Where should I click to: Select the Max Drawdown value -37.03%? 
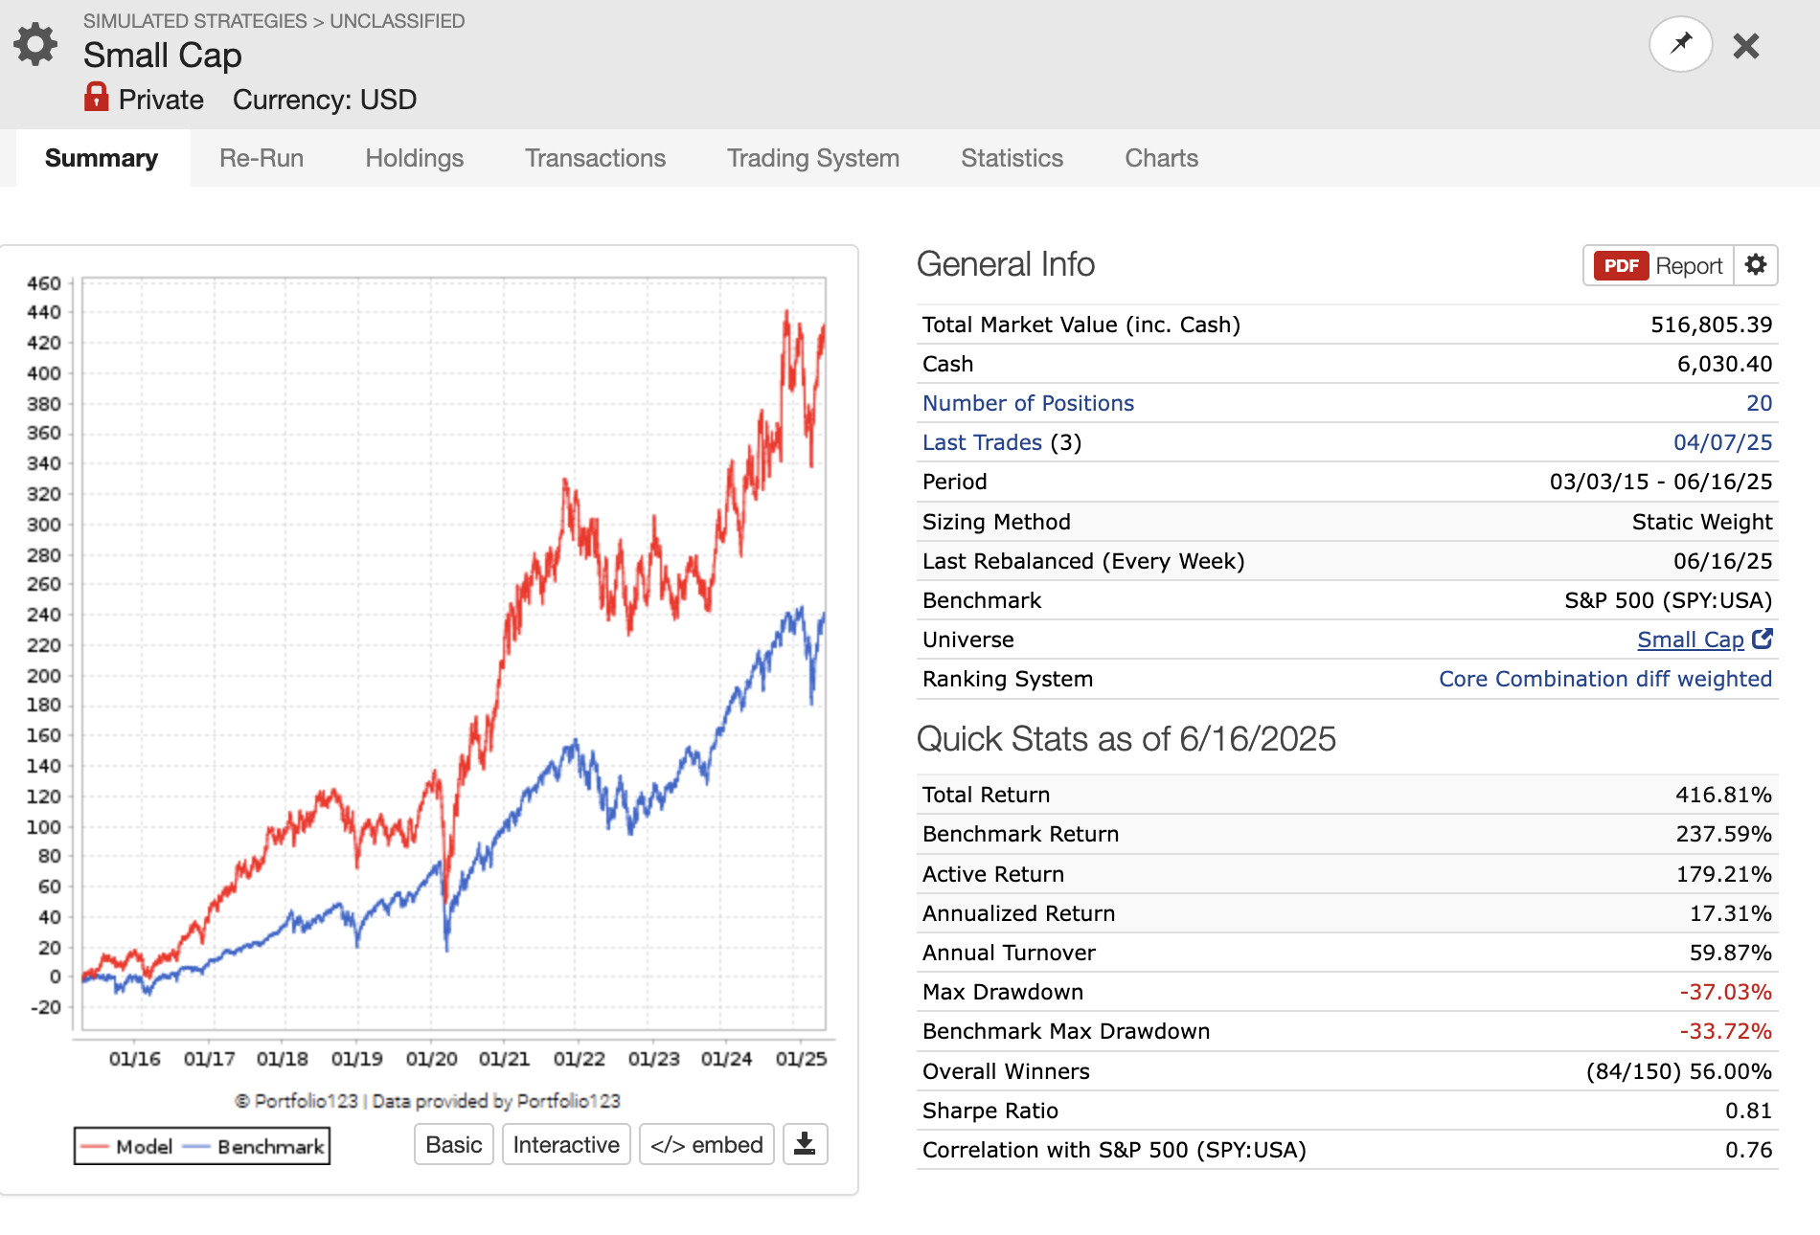click(x=1725, y=992)
